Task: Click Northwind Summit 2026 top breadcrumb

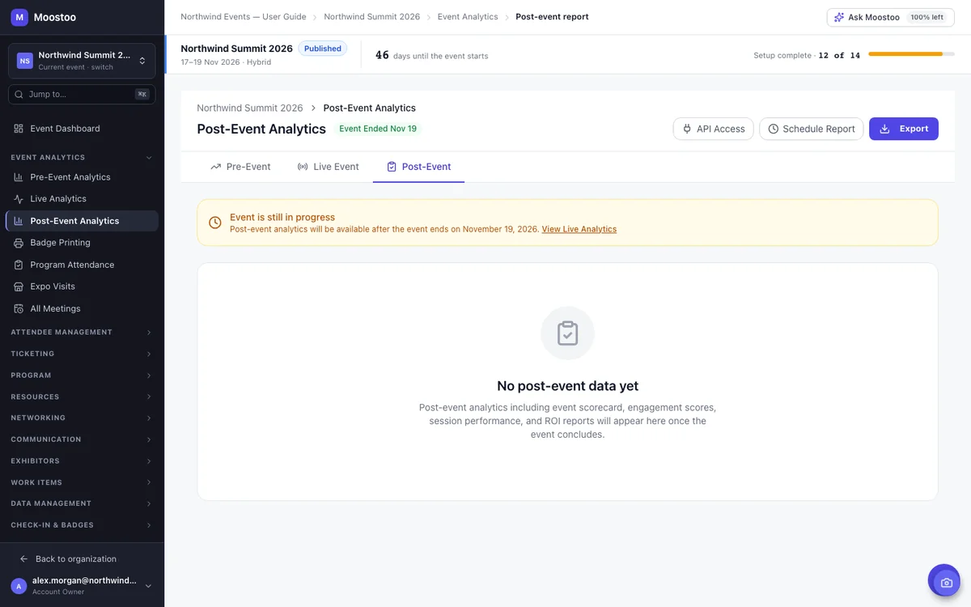Action: (x=372, y=17)
